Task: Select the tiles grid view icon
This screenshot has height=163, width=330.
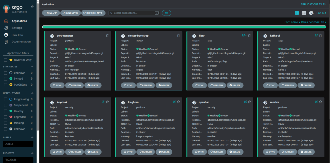Action: (297, 13)
